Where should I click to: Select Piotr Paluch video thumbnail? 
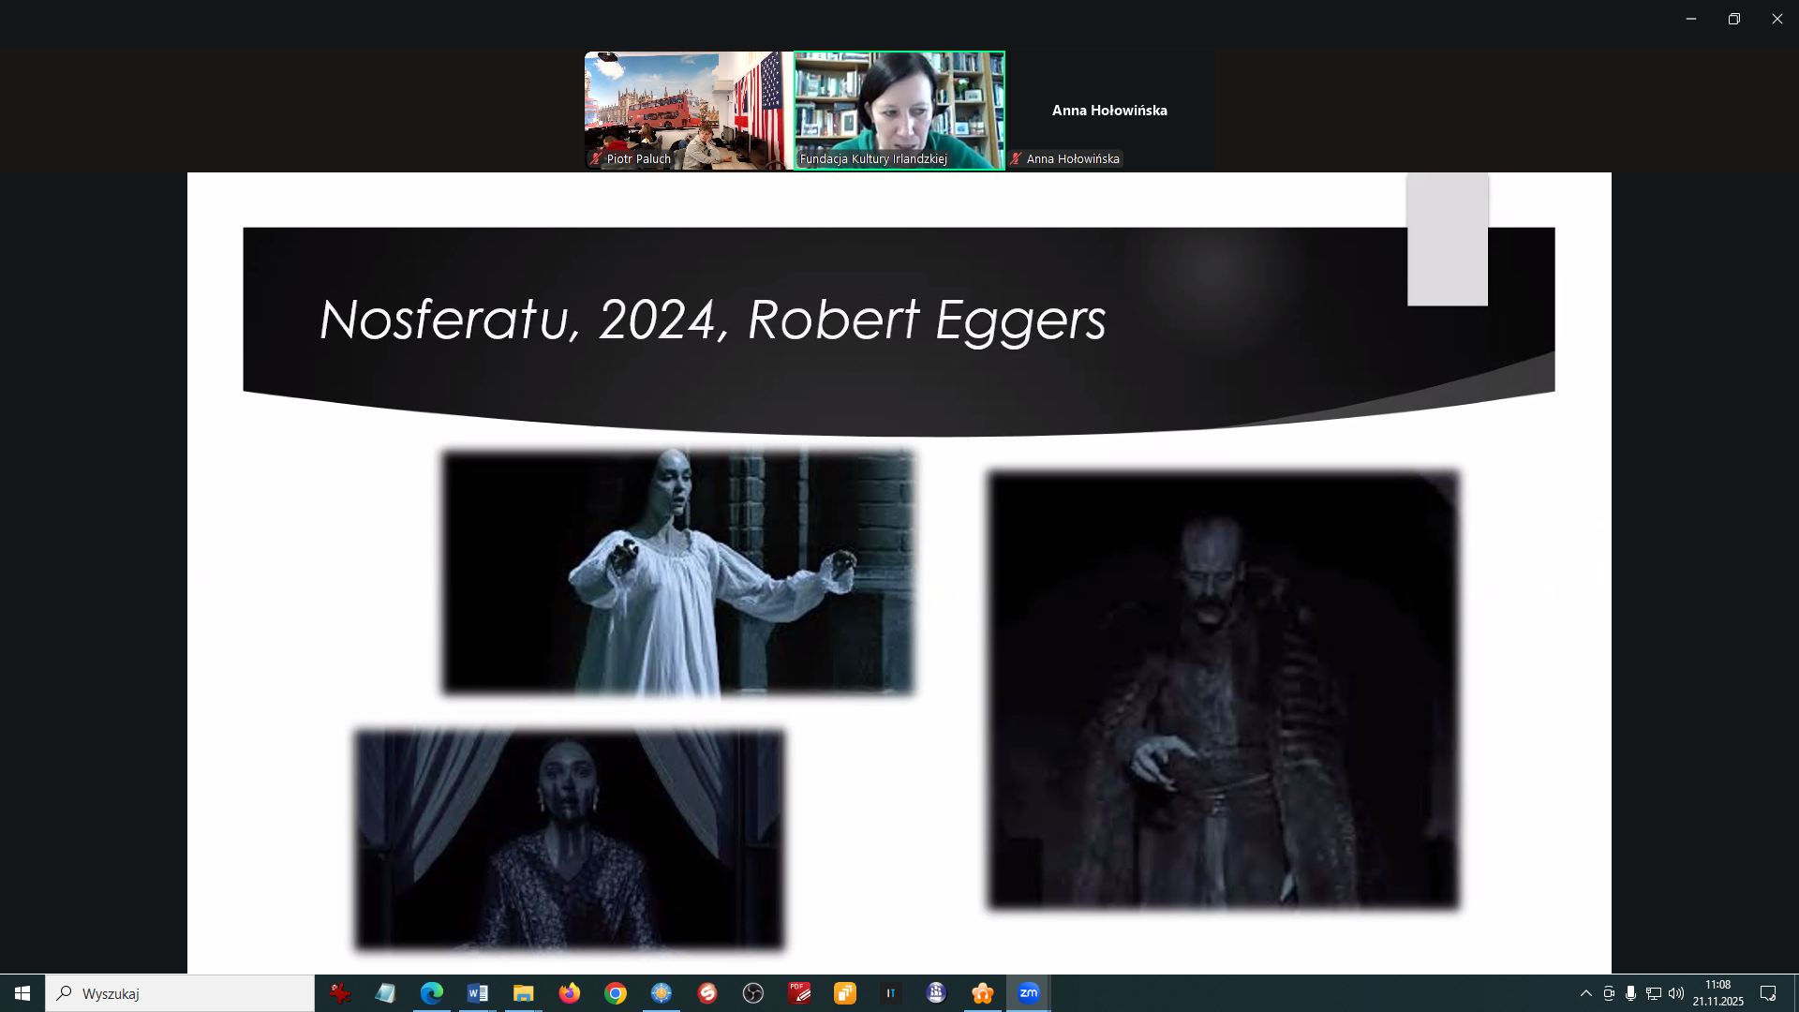tap(689, 110)
